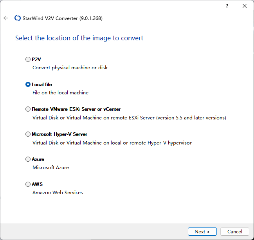This screenshot has width=254, height=240.
Task: Click the P2V option label
Action: pos(36,59)
